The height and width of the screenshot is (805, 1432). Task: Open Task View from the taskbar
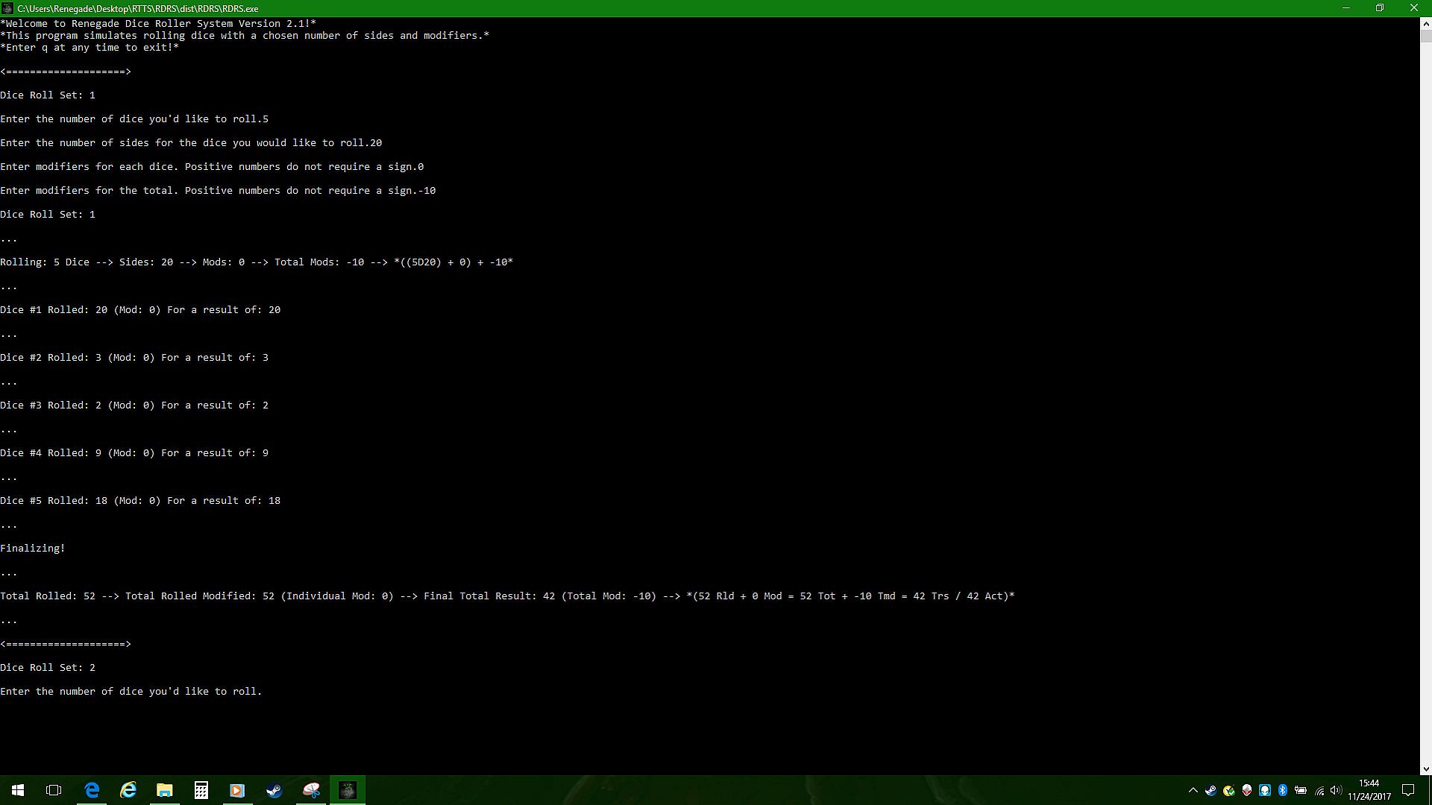coord(54,790)
